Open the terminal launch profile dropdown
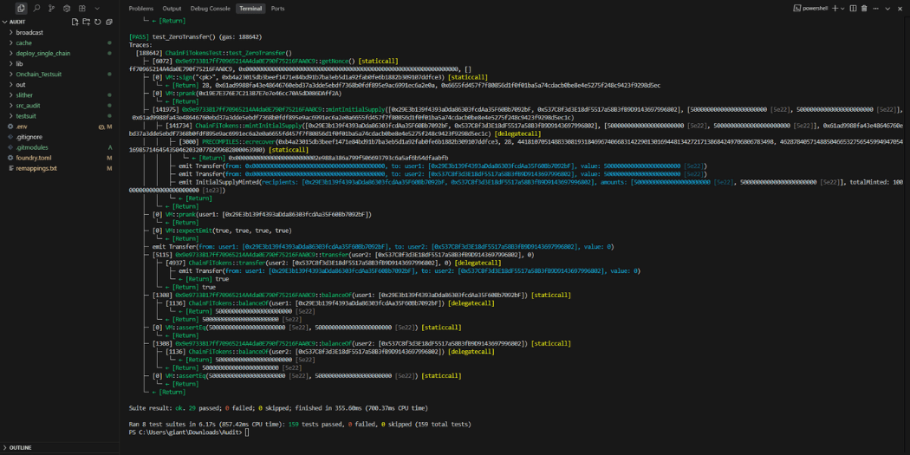The height and width of the screenshot is (455, 910). click(842, 9)
